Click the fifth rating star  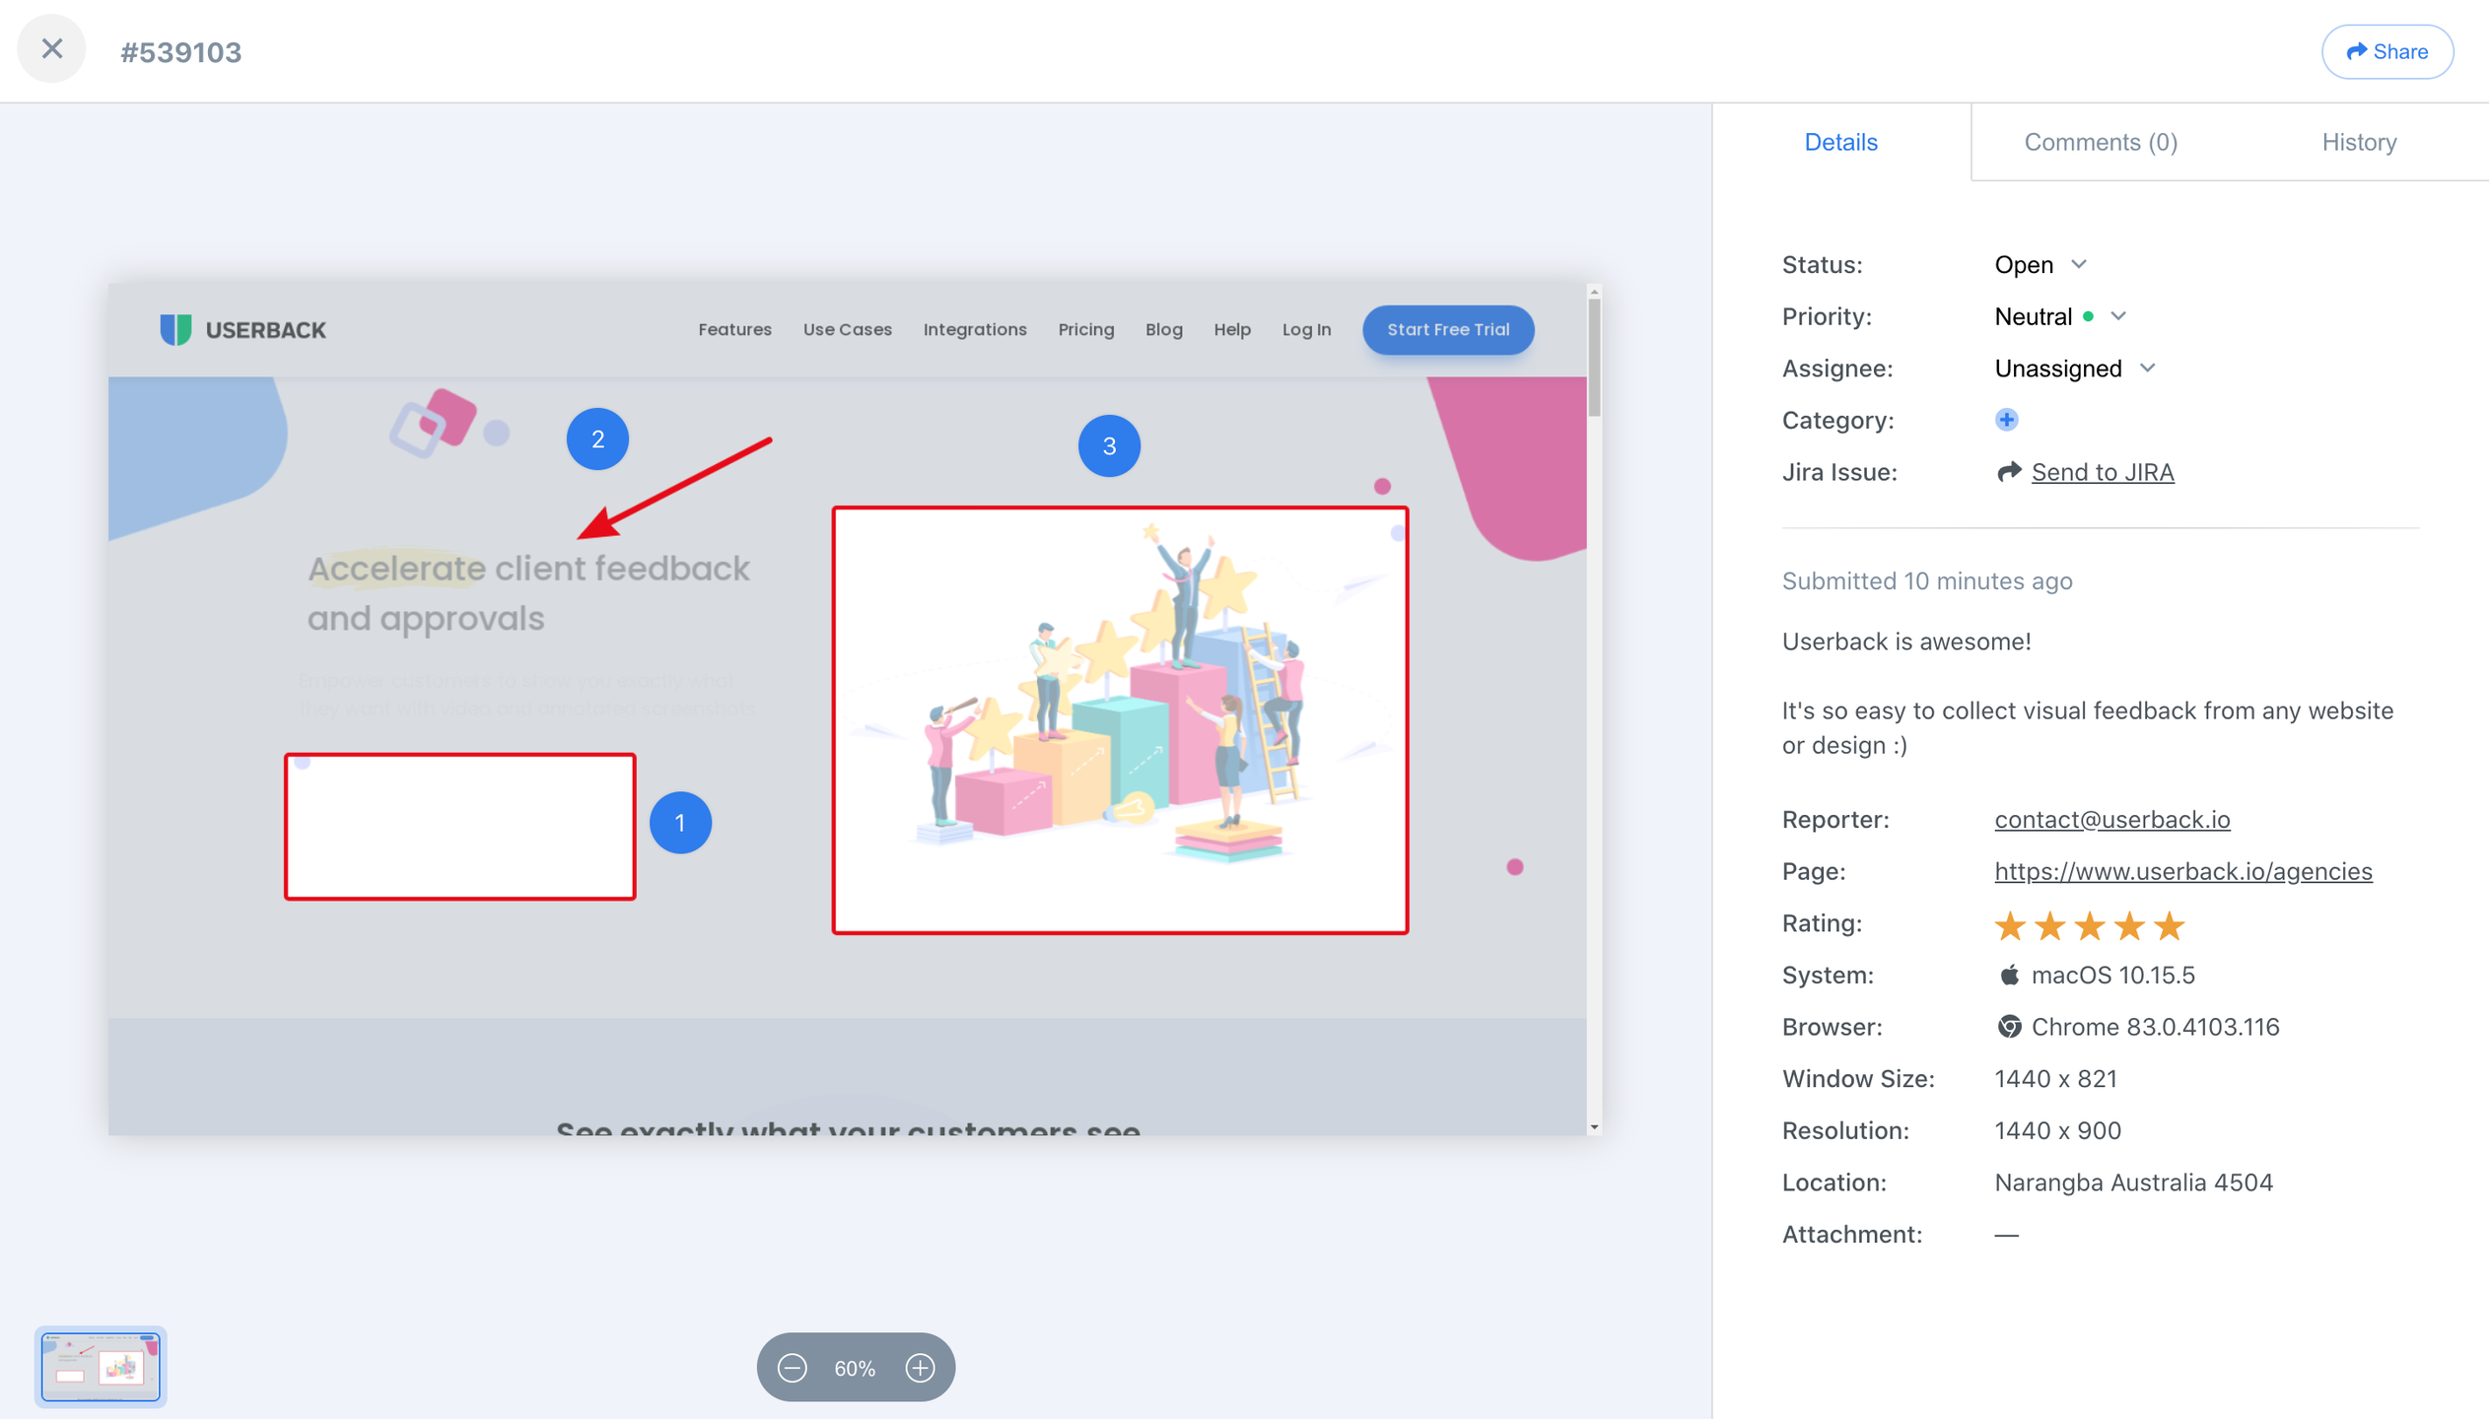click(2169, 925)
